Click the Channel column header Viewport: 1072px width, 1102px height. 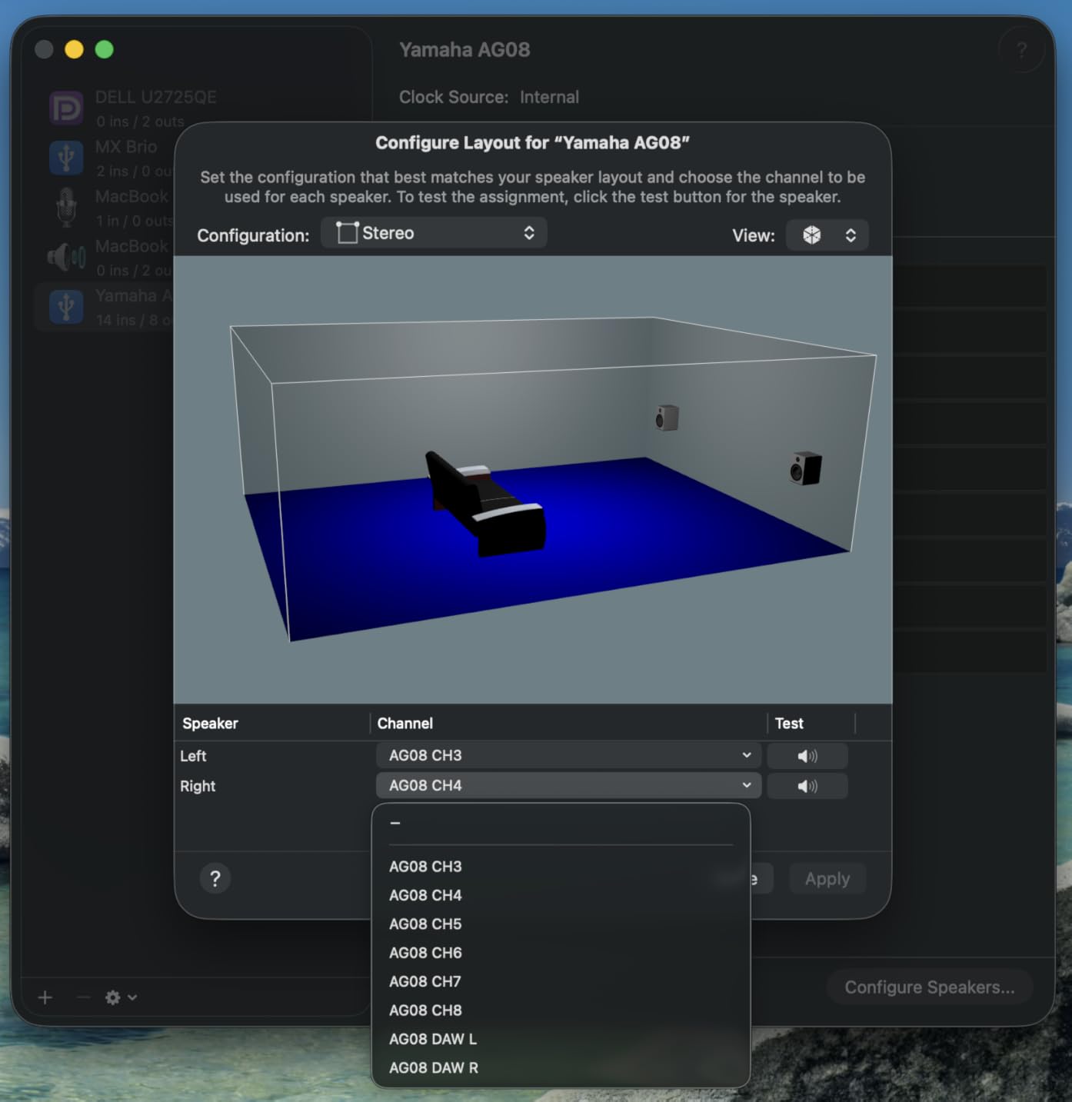tap(405, 724)
